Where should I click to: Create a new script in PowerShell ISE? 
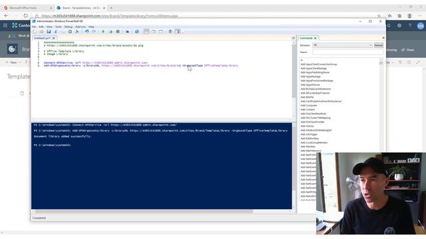point(35,32)
